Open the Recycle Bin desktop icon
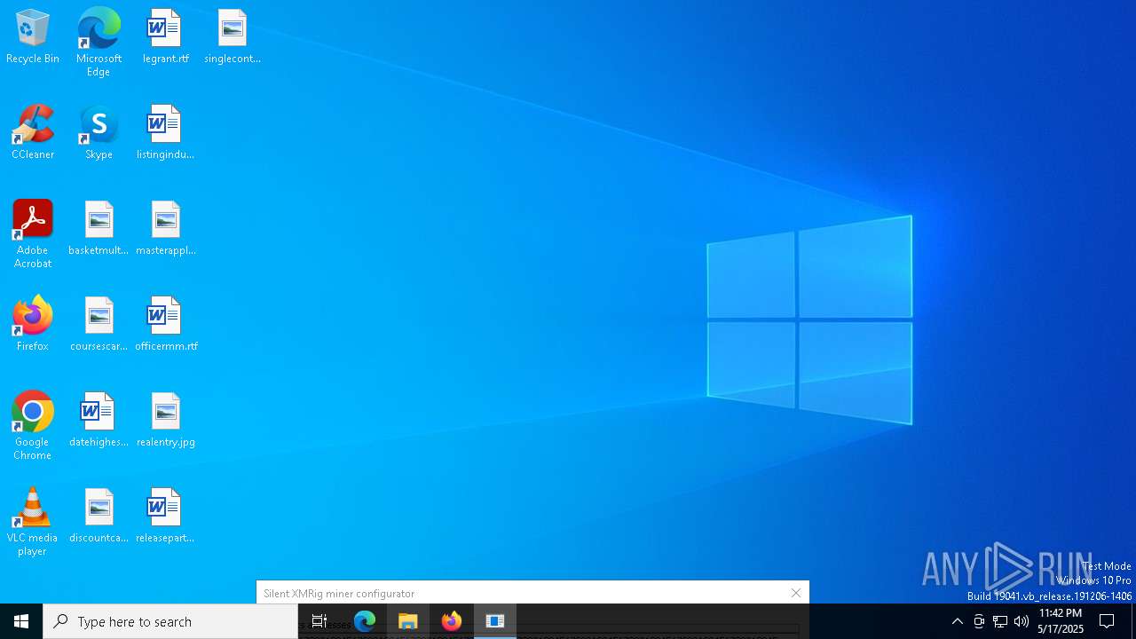This screenshot has width=1136, height=639. click(33, 37)
